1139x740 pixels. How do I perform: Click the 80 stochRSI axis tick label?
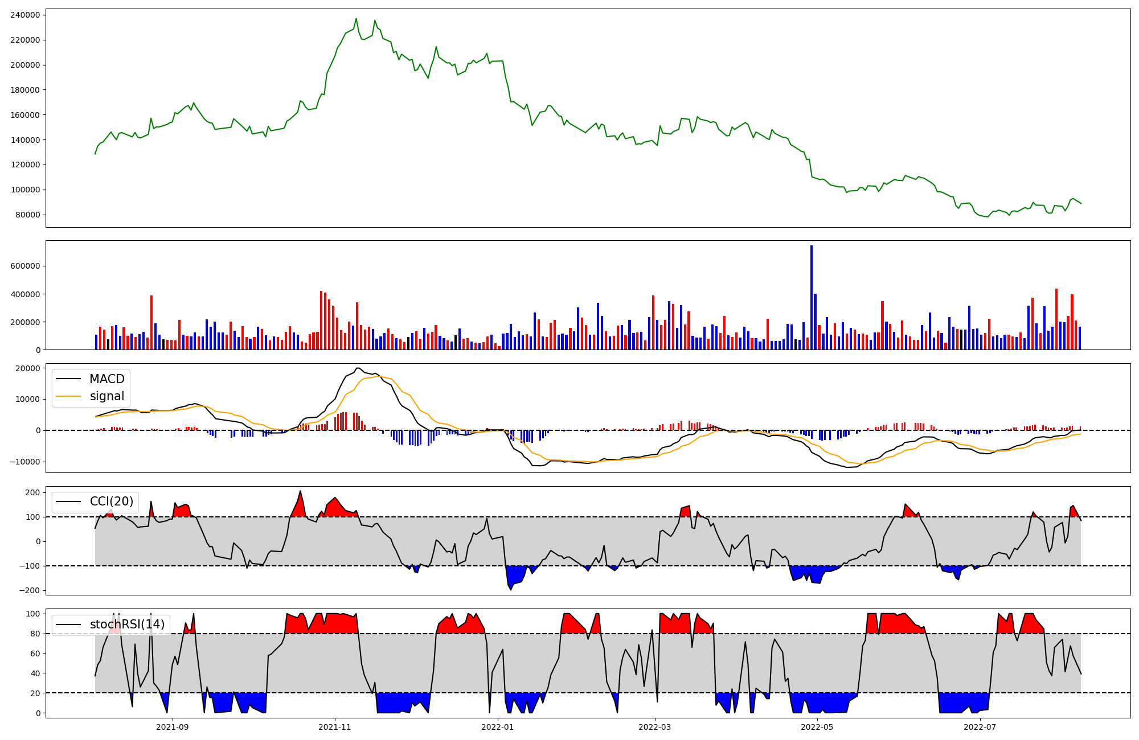[x=35, y=634]
